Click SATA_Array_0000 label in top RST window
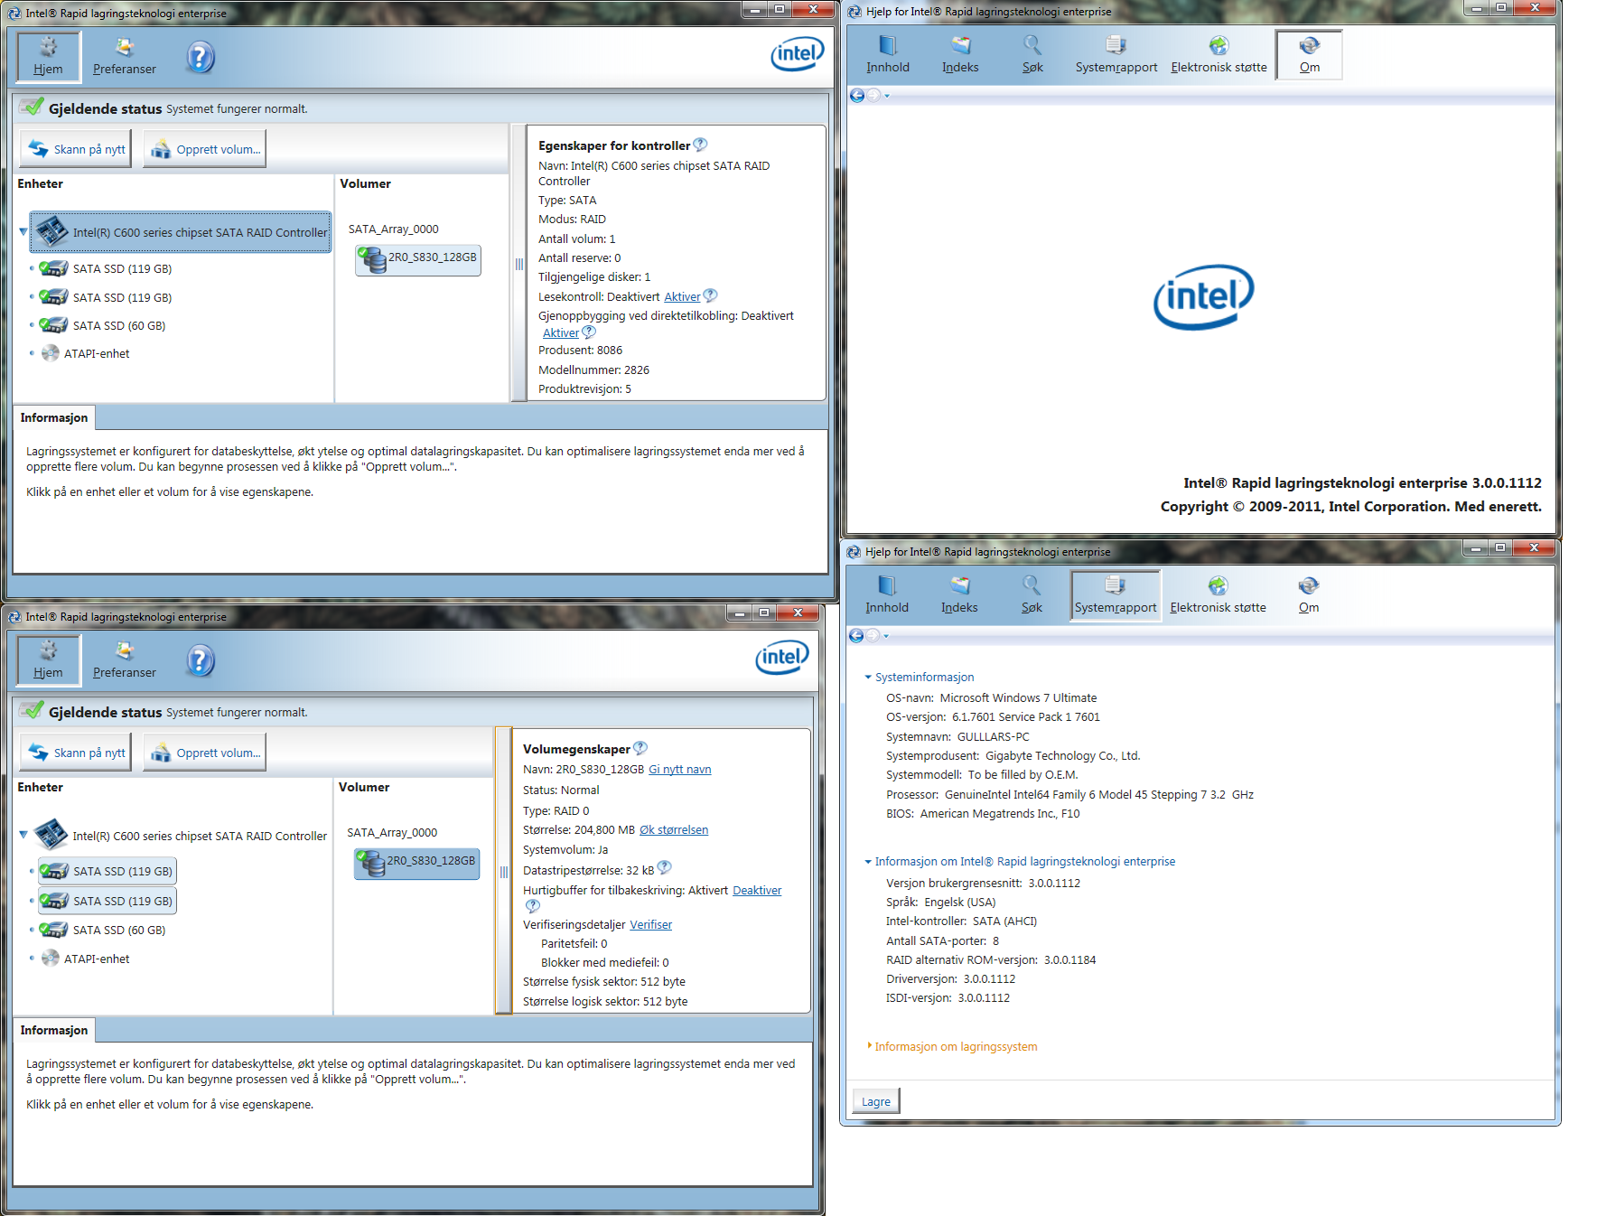1597x1216 pixels. (x=394, y=229)
